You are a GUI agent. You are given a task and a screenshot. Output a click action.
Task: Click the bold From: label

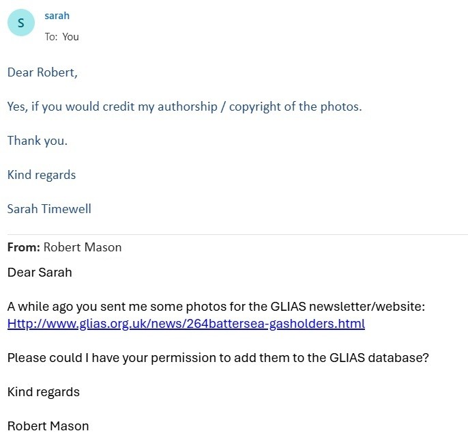pyautogui.click(x=24, y=247)
